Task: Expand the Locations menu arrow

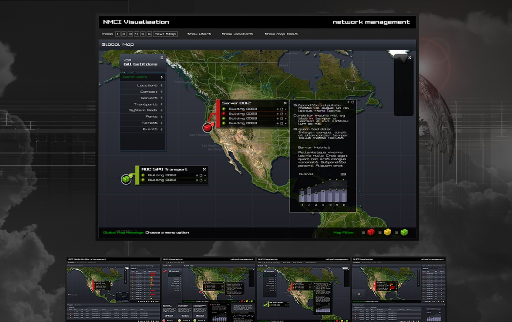Action: pos(162,85)
